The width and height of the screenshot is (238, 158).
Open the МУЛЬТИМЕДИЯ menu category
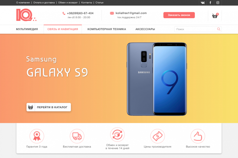pyautogui.click(x=27, y=29)
